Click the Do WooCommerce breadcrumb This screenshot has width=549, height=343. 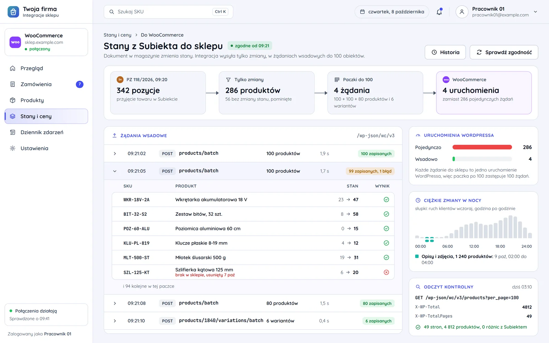[x=162, y=35]
